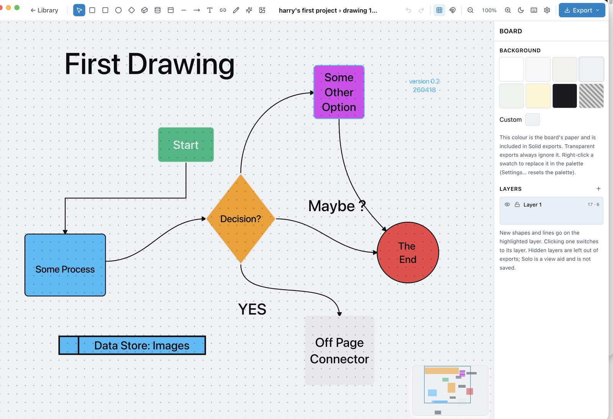This screenshot has width=613, height=419.
Task: Add a new layer with the plus
Action: click(598, 188)
